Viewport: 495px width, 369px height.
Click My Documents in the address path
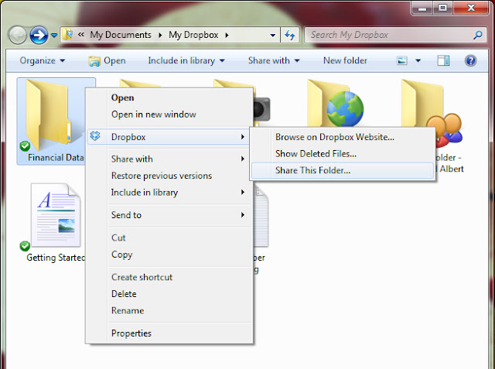point(121,35)
